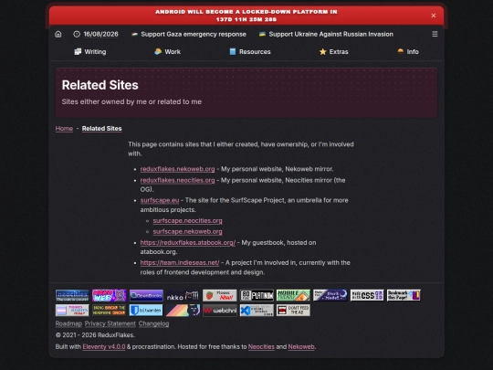Visit reduxflakes.nekoweb.org mirror link
The image size is (493, 370).
[177, 169]
